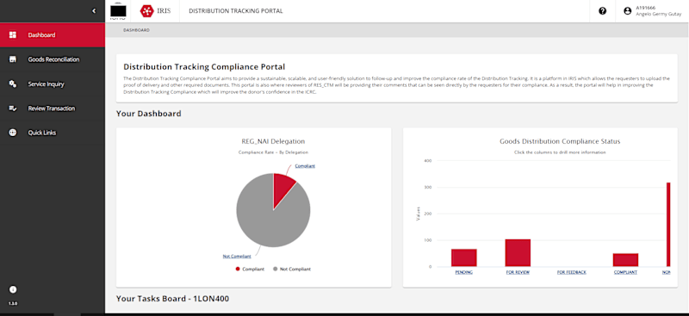
Task: Click the Goods Reconciliation store icon
Action: pyautogui.click(x=13, y=59)
